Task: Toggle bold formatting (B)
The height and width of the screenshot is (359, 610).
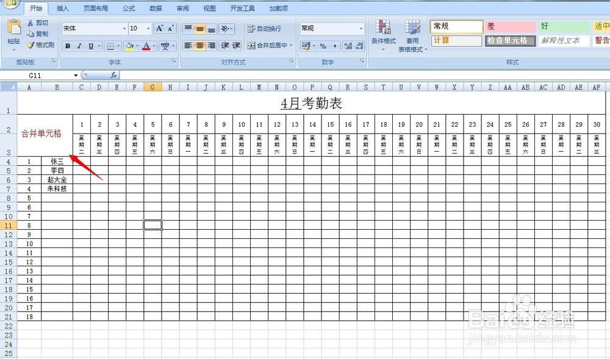Action: [x=68, y=46]
